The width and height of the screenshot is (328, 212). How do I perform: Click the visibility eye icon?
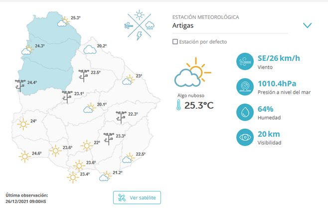coord(244,137)
